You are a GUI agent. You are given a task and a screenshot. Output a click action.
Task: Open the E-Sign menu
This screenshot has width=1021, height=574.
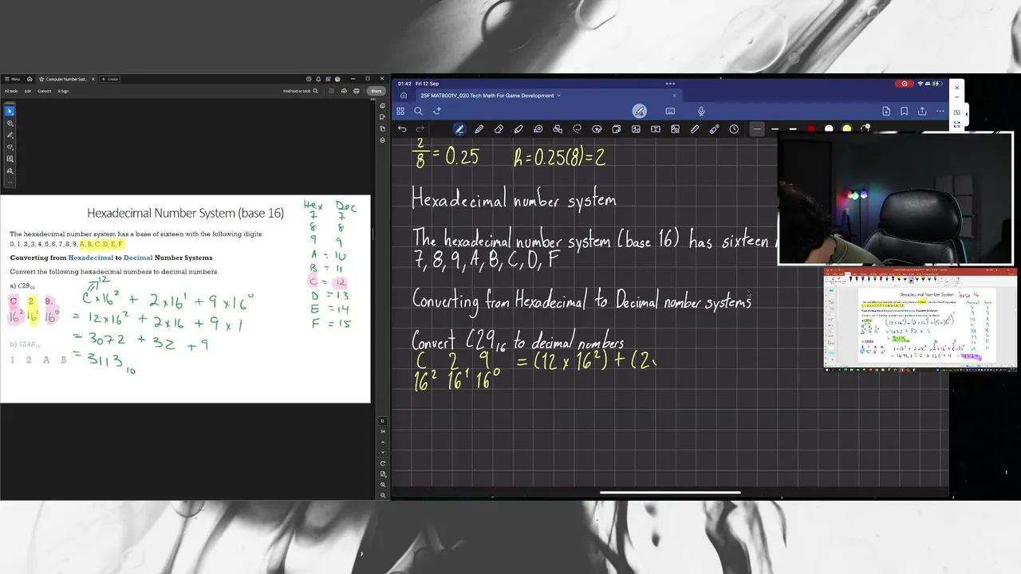63,91
